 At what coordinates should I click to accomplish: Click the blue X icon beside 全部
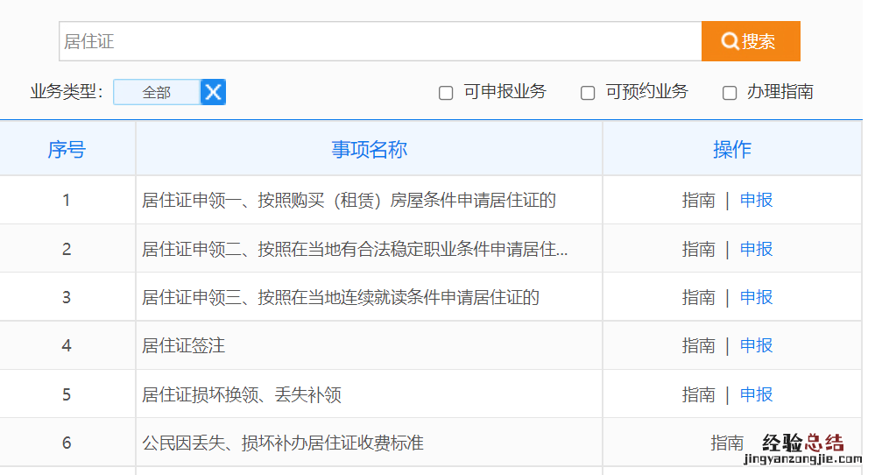click(213, 92)
